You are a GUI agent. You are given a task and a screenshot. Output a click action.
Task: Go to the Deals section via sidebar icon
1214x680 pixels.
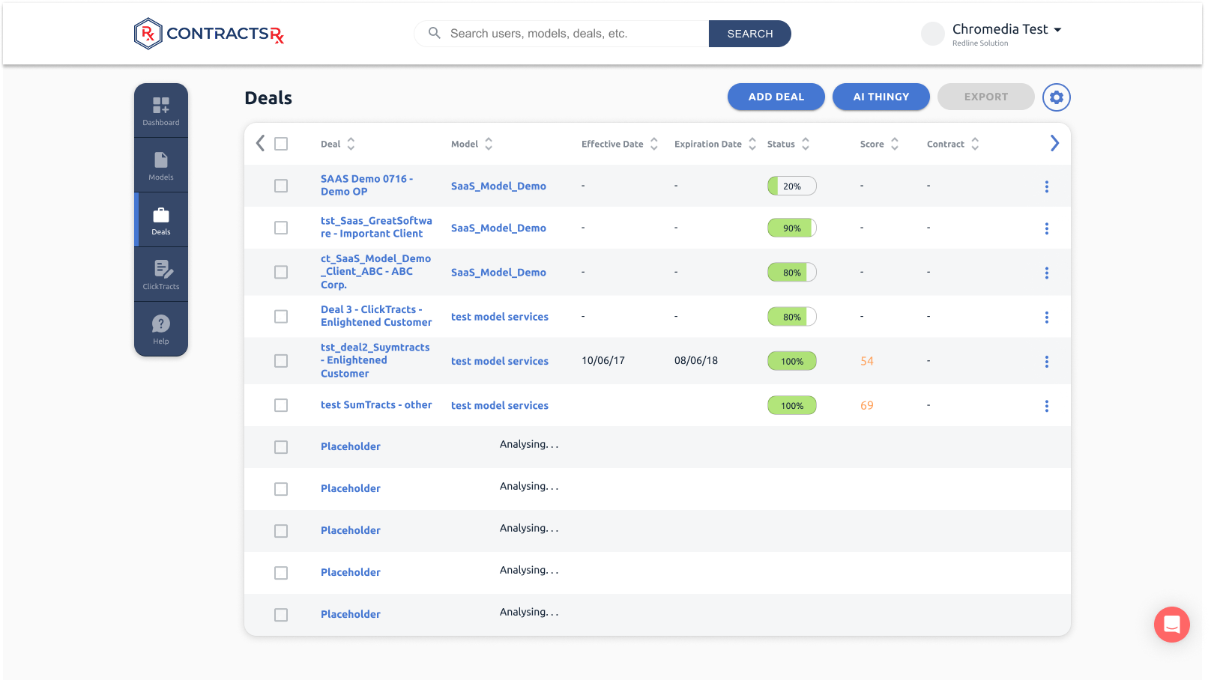(x=160, y=219)
